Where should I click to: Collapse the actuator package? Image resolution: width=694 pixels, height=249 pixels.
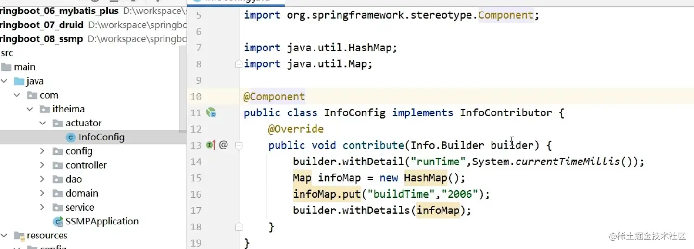click(42, 123)
